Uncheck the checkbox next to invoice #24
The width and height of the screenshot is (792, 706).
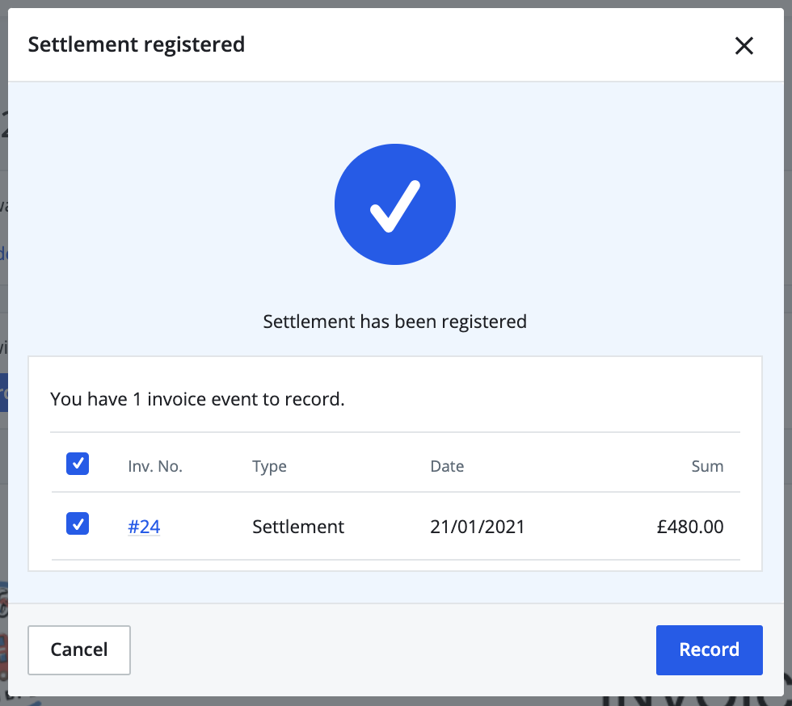click(78, 523)
